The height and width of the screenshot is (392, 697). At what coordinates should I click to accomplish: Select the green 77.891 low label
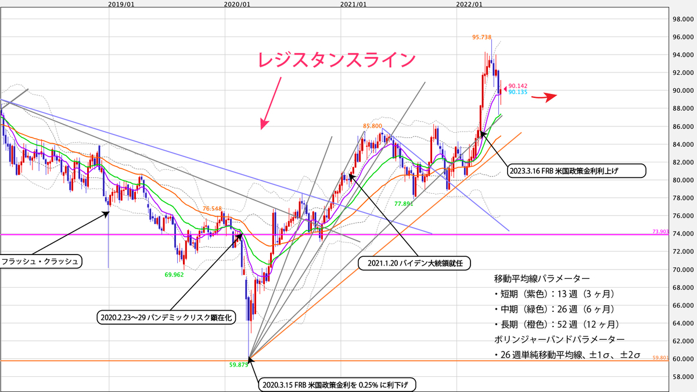coord(404,204)
